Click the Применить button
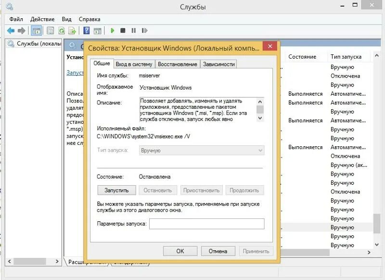 point(256,251)
